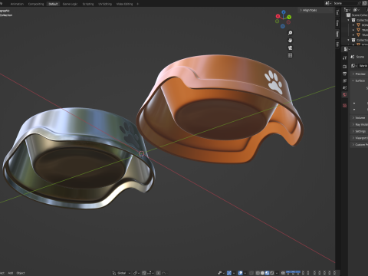Open the snapping options dropdown
368x276 pixels.
coord(150,273)
